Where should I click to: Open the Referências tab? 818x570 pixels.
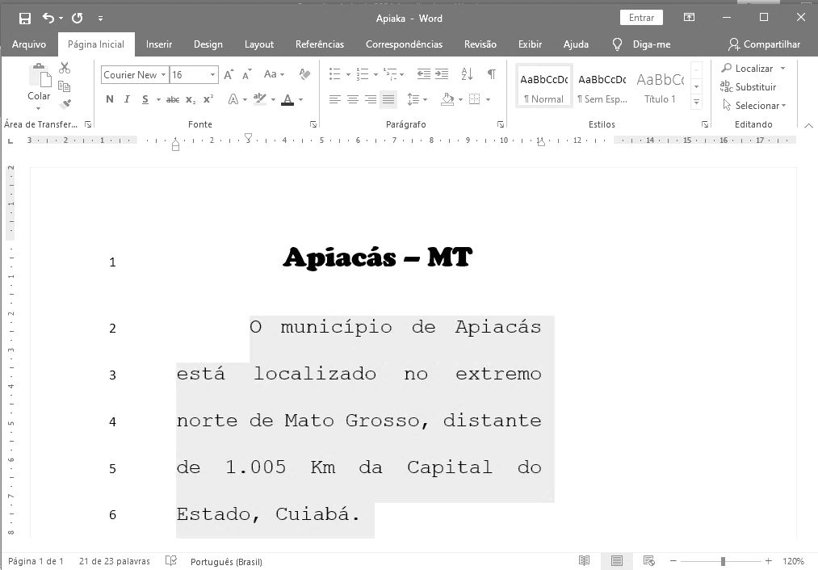[320, 44]
